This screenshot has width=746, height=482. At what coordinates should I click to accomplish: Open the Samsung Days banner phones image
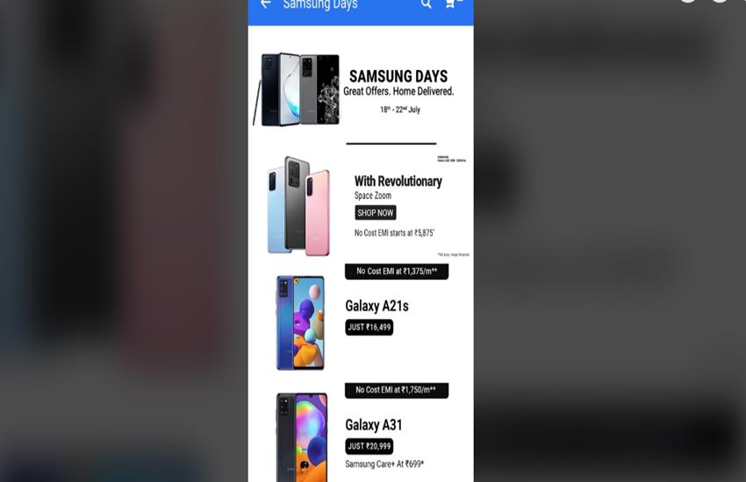(x=297, y=89)
